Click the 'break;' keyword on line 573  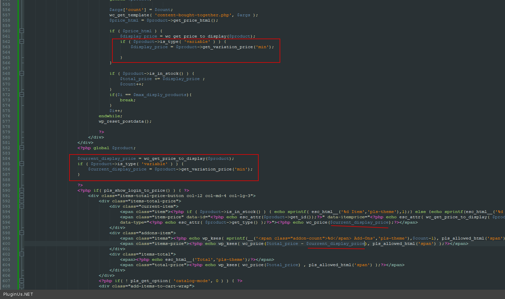128,100
